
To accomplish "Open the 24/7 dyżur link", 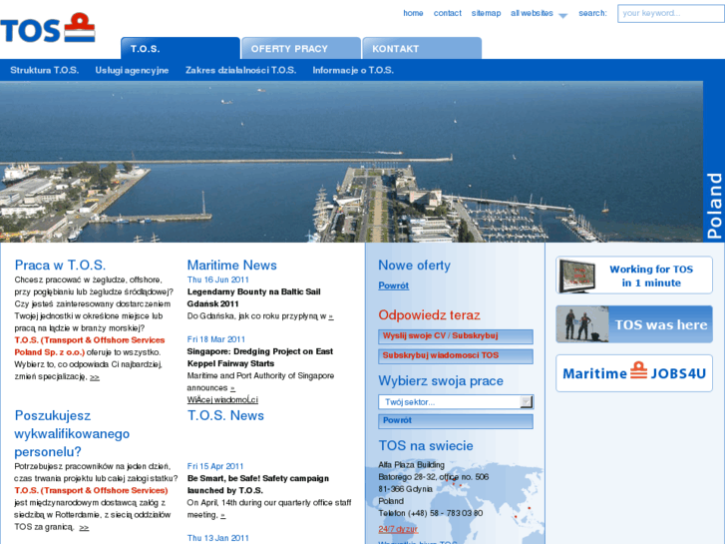I will click(398, 529).
